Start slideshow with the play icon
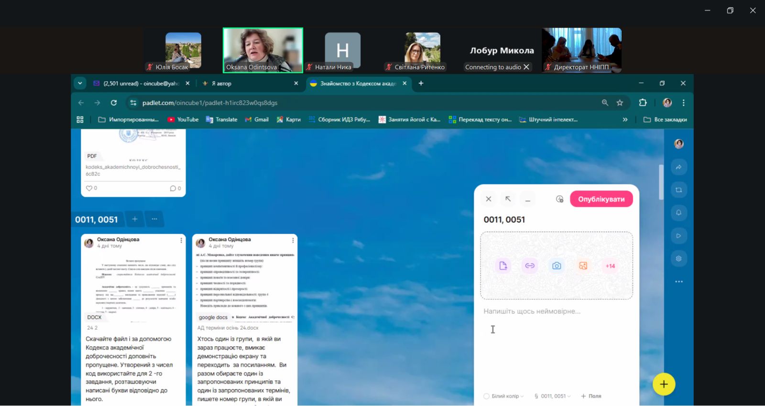 (x=678, y=235)
